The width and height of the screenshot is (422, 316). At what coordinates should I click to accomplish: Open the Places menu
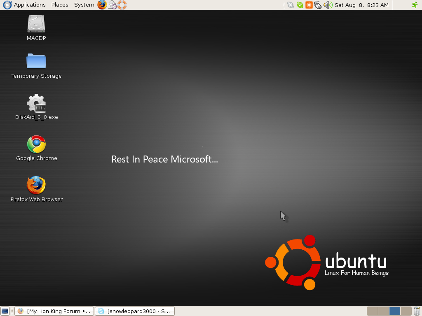(x=60, y=5)
